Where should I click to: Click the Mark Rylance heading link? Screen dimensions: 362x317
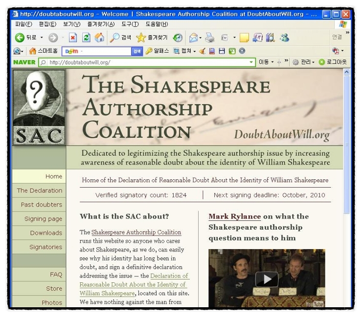pos(234,216)
